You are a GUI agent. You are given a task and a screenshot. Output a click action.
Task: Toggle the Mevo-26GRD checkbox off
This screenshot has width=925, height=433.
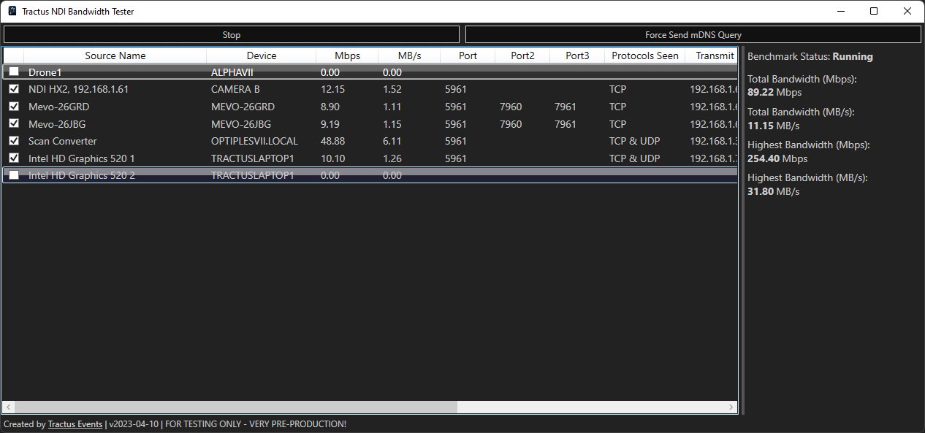[x=14, y=106]
